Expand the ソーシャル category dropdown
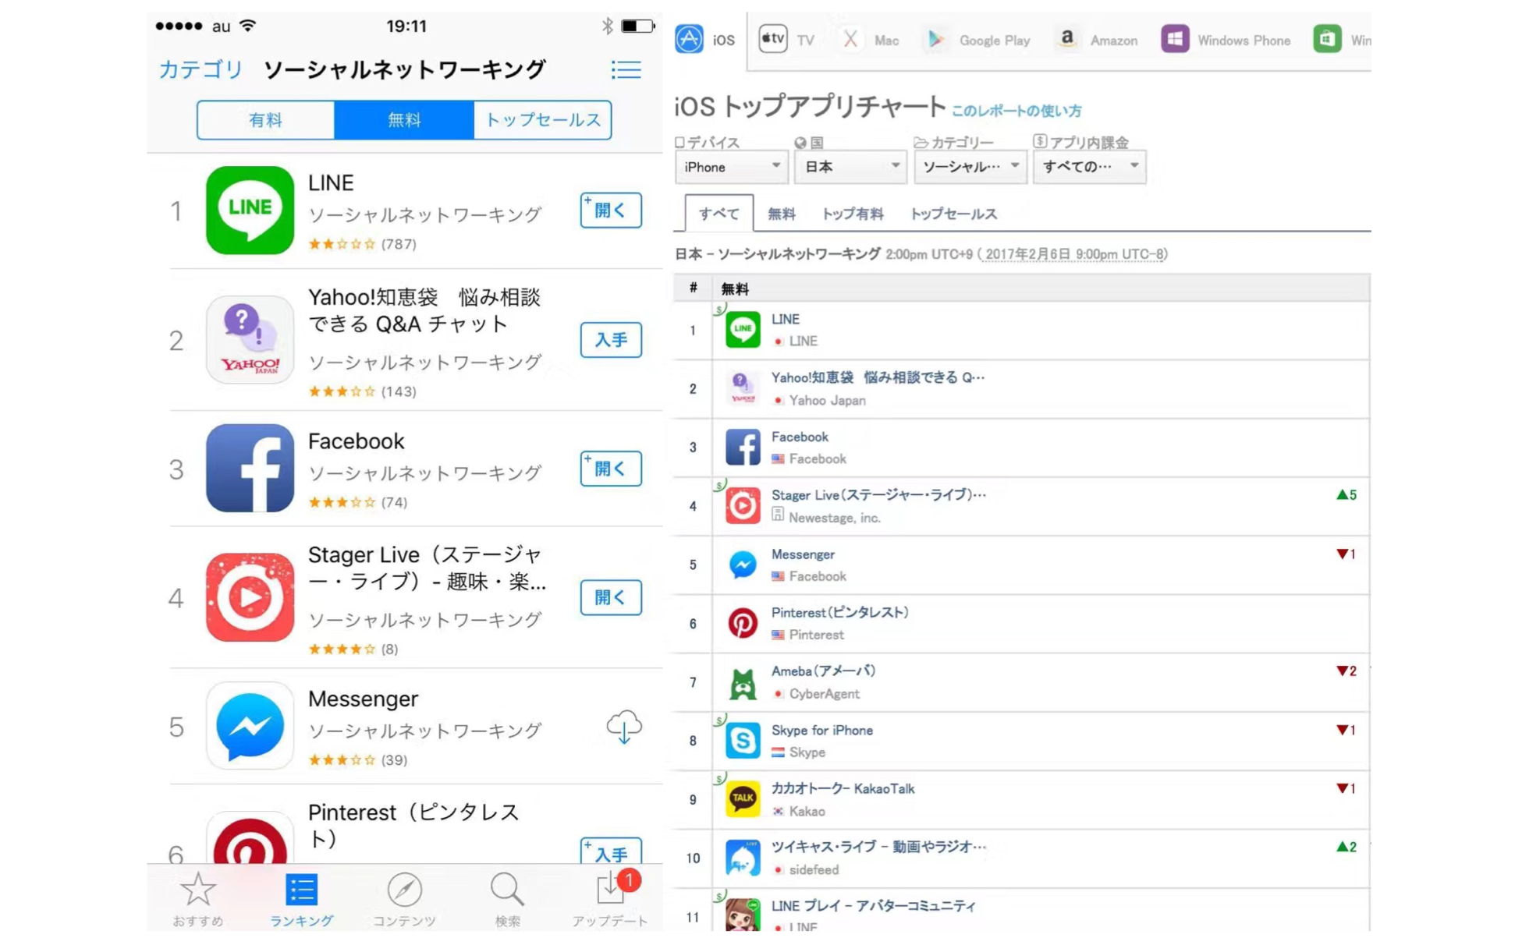The width and height of the screenshot is (1515, 945). click(x=970, y=167)
